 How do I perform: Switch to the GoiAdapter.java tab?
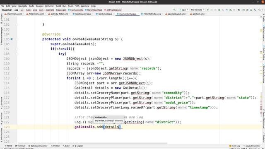coord(82,14)
